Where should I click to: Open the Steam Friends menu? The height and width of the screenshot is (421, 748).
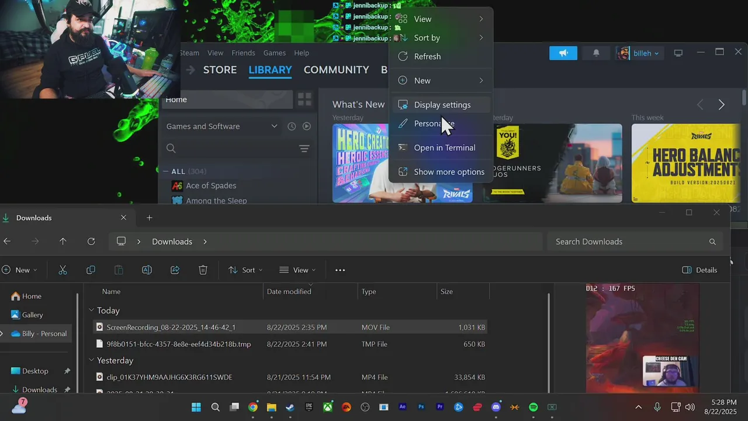point(243,53)
